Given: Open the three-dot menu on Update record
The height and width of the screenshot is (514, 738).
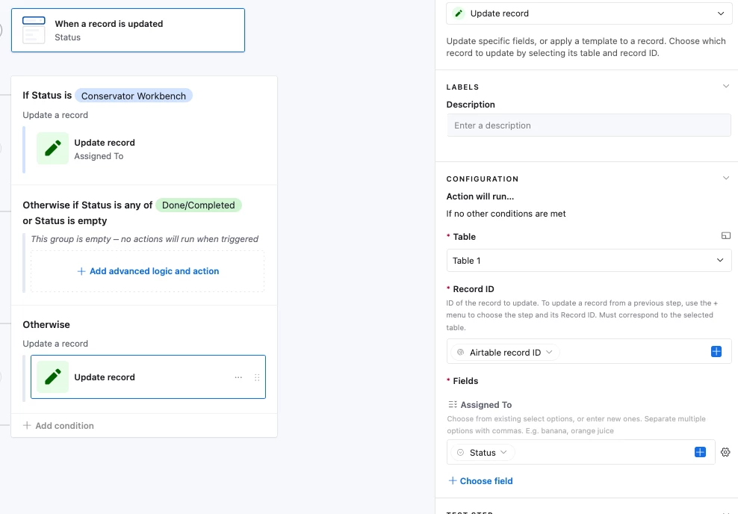Looking at the screenshot, I should [238, 377].
